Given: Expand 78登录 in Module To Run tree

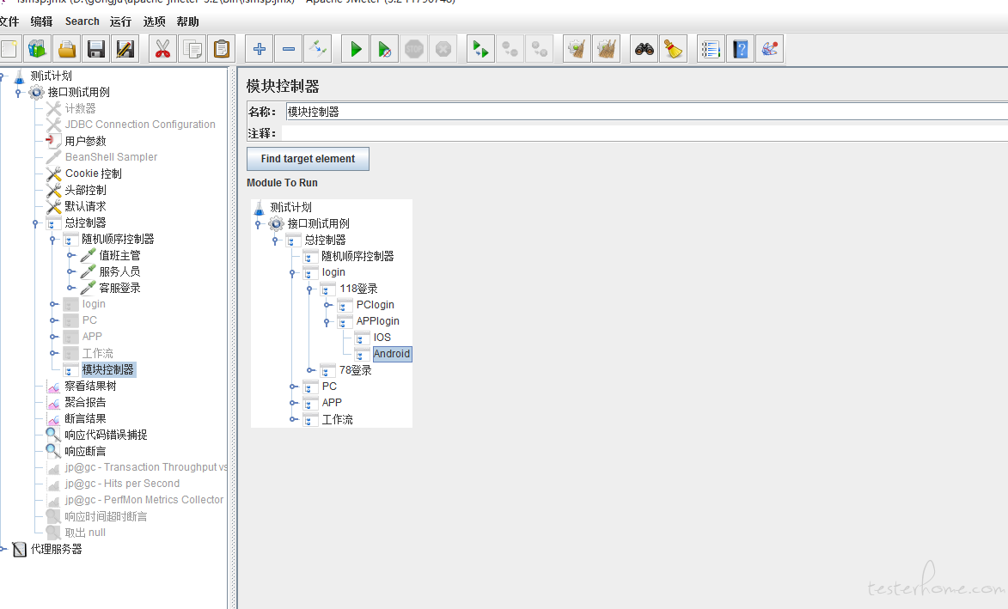Looking at the screenshot, I should point(310,371).
